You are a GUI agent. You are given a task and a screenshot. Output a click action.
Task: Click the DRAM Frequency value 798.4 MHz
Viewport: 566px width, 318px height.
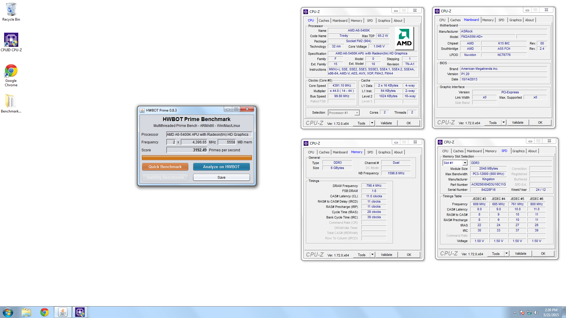tap(374, 185)
